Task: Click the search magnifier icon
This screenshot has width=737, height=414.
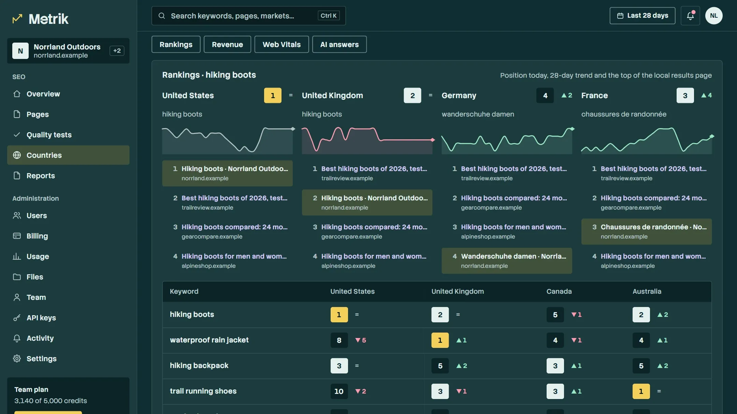Action: click(162, 16)
